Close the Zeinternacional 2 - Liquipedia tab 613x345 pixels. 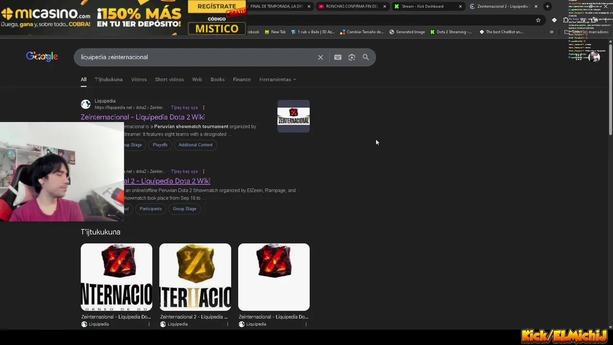(536, 6)
